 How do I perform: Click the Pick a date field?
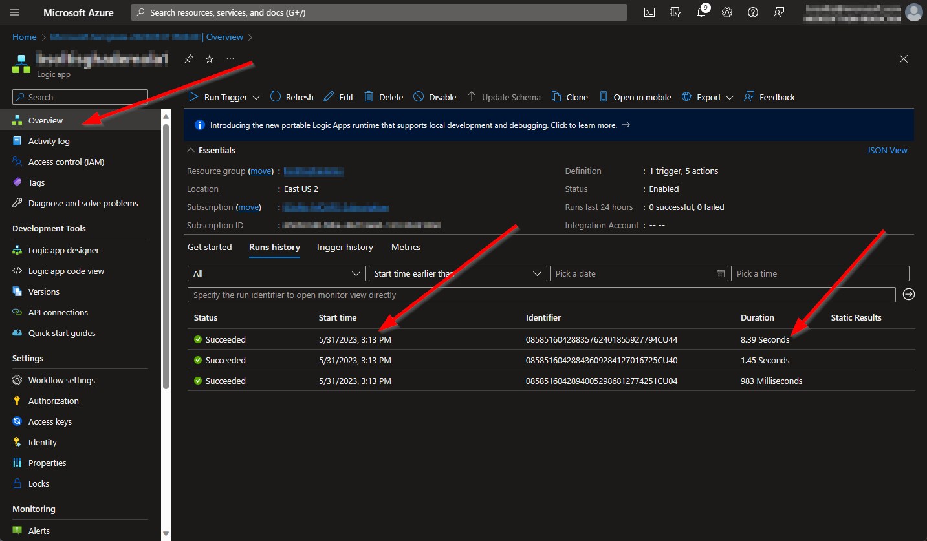[x=637, y=273]
